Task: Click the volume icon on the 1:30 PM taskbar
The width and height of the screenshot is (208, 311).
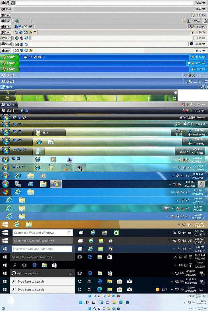Action: pos(185,249)
